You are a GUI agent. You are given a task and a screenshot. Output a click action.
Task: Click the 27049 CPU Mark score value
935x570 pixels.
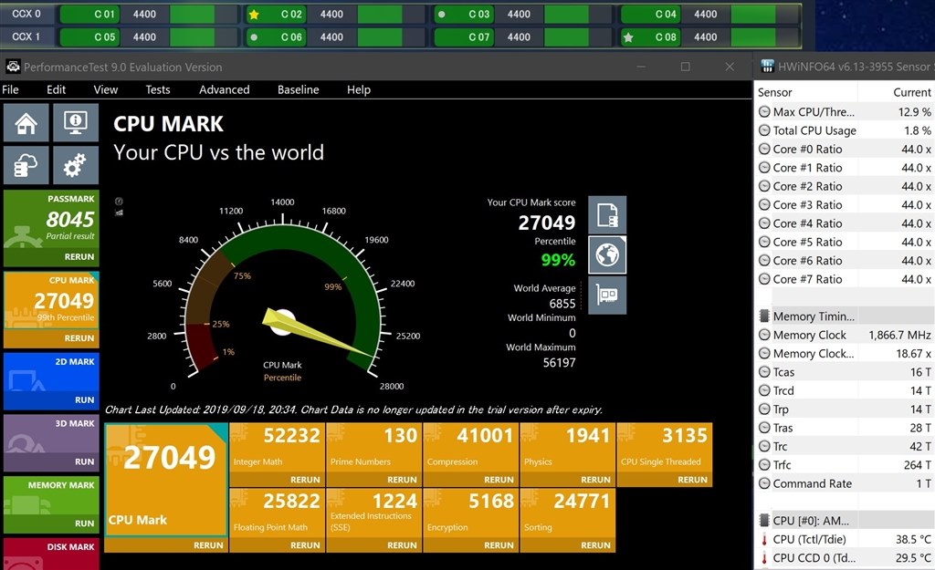(x=546, y=223)
